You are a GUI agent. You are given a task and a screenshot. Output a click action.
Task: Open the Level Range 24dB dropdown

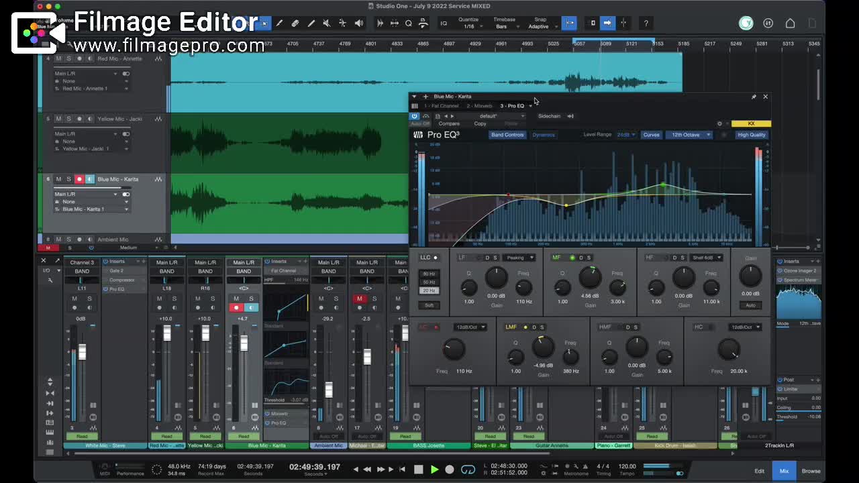625,135
